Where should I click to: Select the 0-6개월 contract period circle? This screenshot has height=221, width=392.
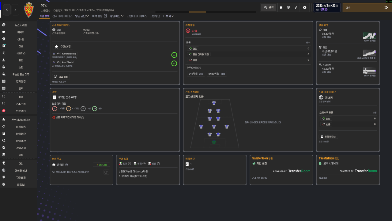(55, 108)
